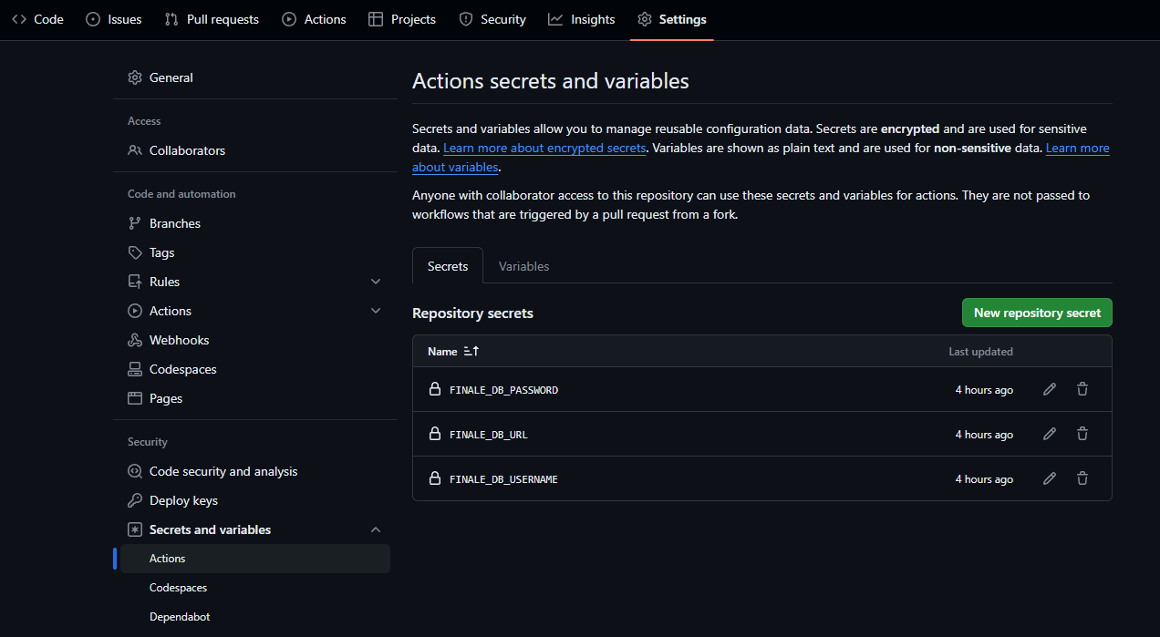Select the Settings tab
Screen dimensions: 1160x637
(x=672, y=19)
